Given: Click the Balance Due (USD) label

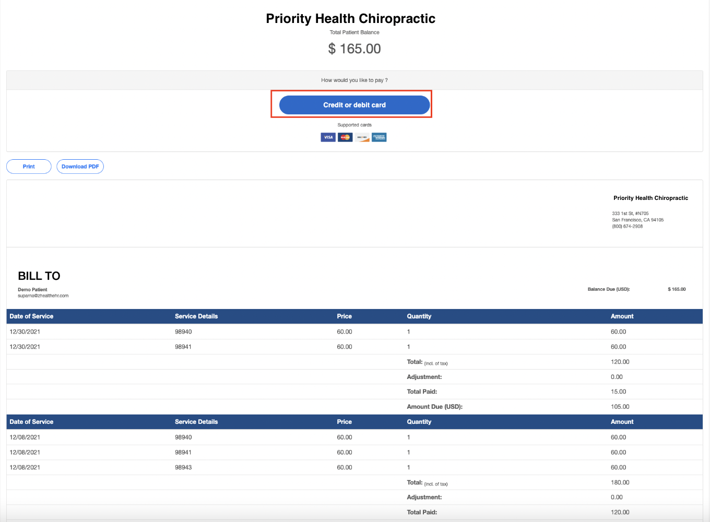Looking at the screenshot, I should (x=608, y=289).
